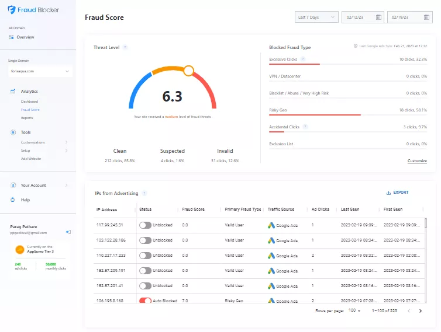Disable Auto Blocked toggle for IP 106.195.8.168
The image size is (441, 332).
[145, 300]
